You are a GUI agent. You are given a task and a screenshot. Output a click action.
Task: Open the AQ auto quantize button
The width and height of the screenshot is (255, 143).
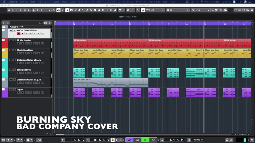coord(39,140)
